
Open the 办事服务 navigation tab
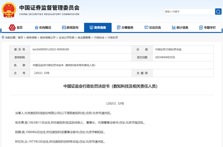(125, 28)
